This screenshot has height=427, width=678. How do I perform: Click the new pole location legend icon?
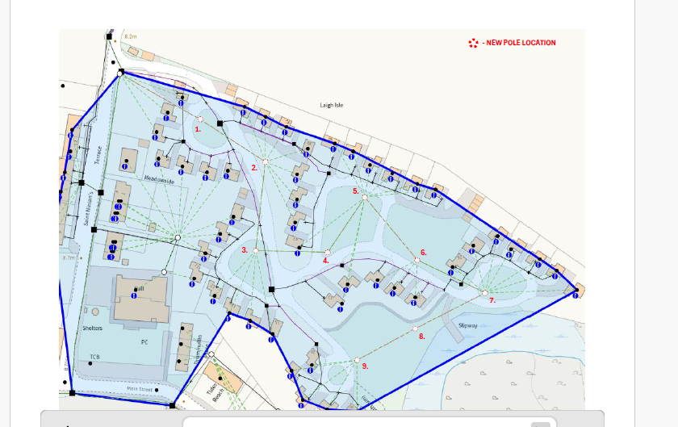474,43
